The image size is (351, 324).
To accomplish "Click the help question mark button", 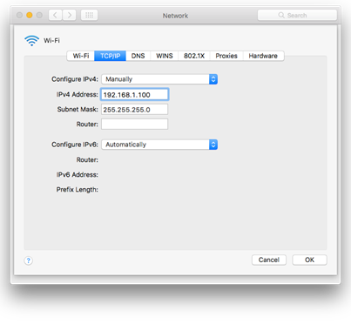I will tap(29, 260).
